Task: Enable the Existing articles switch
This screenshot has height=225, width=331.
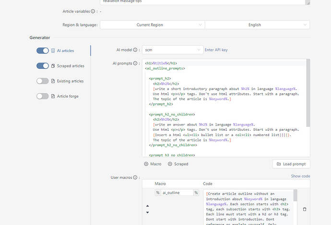Action: 42,81
